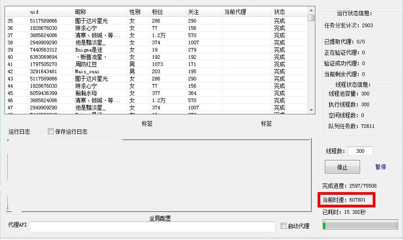Click the table scrollbar down arrow
The width and height of the screenshot is (403, 240).
[311, 110]
